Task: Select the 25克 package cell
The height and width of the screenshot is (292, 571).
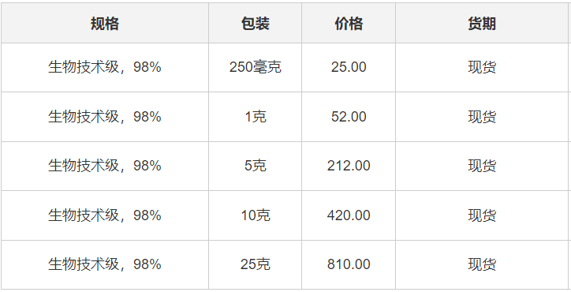Action: click(x=255, y=264)
